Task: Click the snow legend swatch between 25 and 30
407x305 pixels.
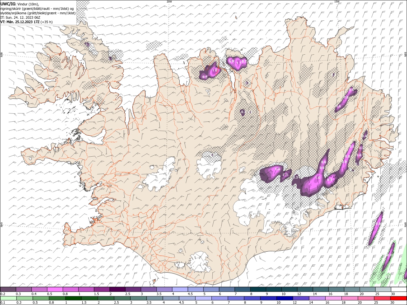Action: pos(383,289)
